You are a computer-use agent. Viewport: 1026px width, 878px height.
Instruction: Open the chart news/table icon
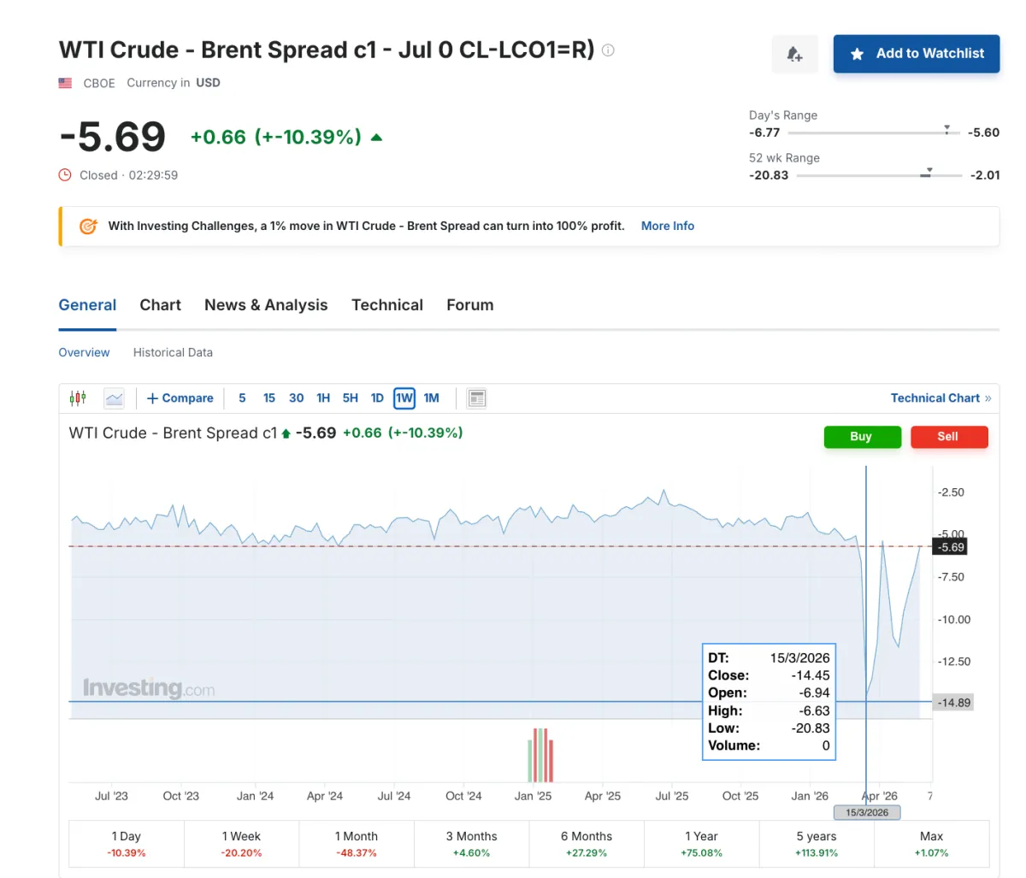click(477, 398)
